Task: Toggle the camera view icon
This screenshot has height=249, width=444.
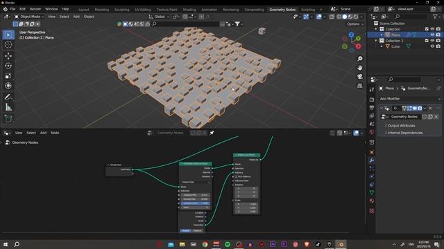Action: pos(359,77)
